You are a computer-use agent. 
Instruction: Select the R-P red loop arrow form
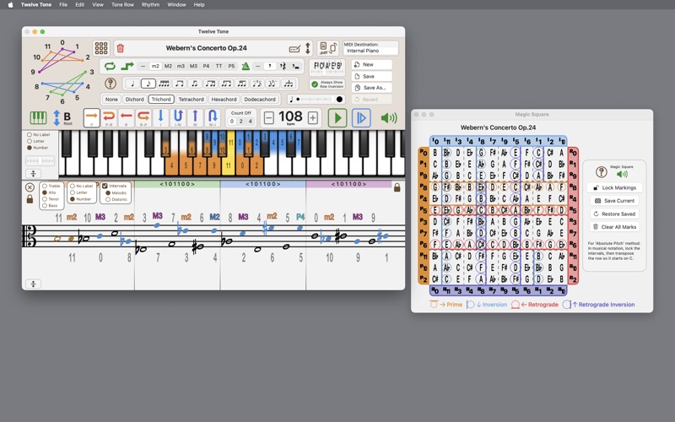coord(143,117)
